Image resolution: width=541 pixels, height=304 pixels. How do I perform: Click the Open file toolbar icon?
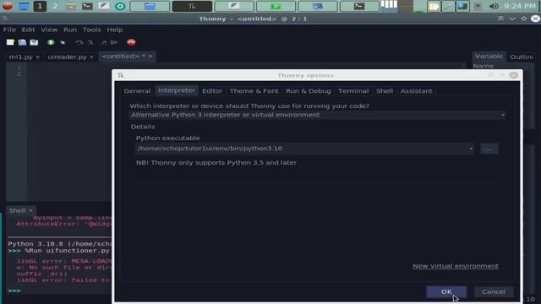coord(22,42)
